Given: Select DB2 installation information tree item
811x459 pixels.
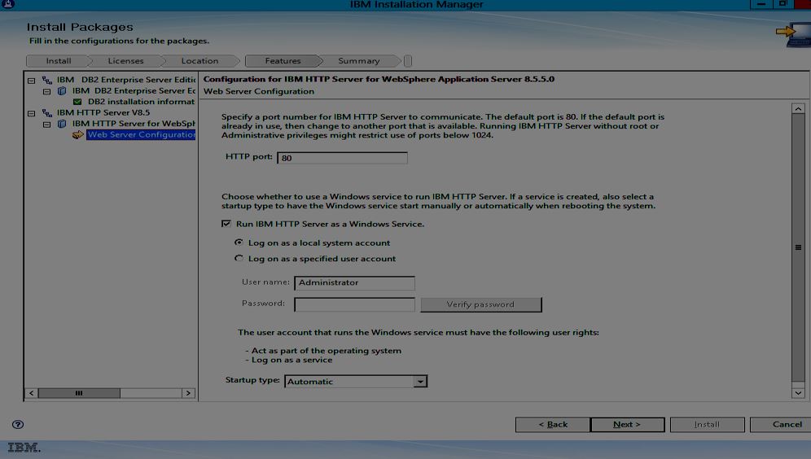Looking at the screenshot, I should coord(141,102).
